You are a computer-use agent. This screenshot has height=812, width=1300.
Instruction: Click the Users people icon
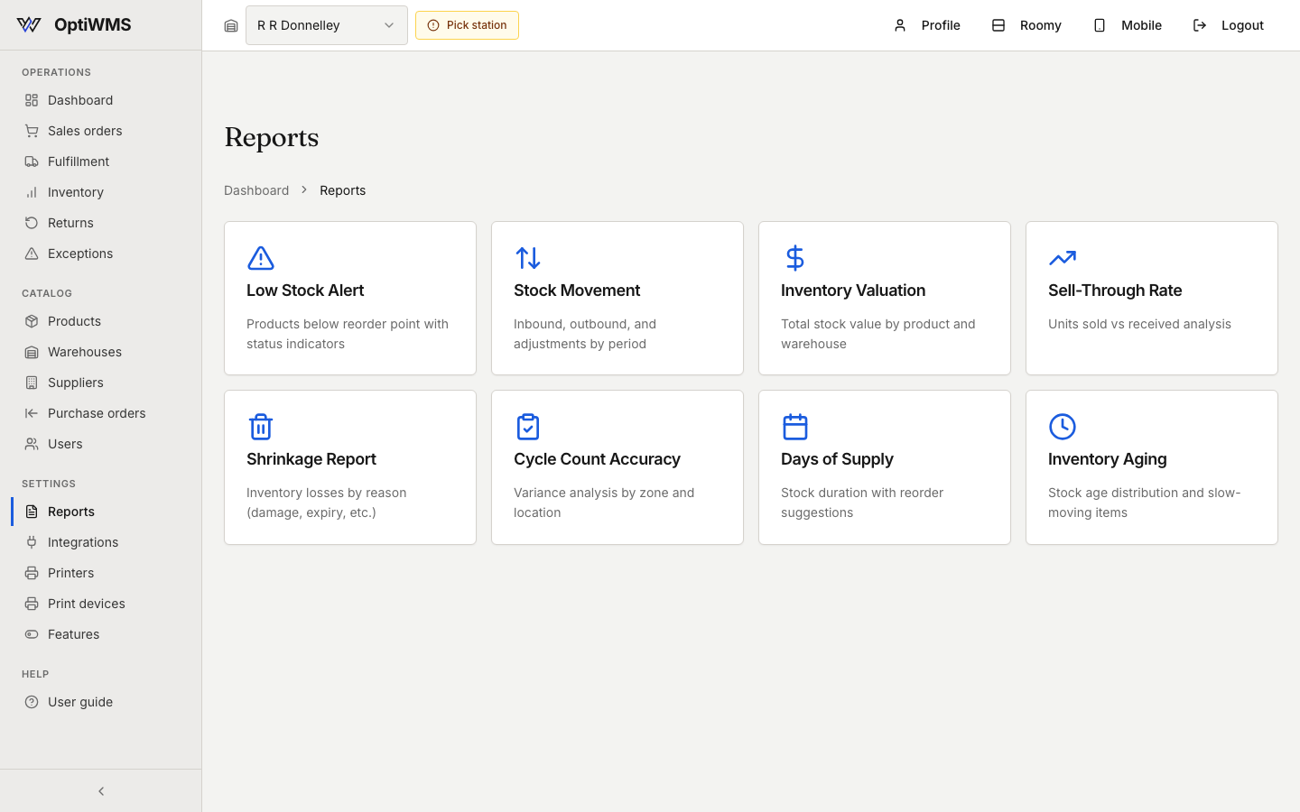click(x=32, y=444)
